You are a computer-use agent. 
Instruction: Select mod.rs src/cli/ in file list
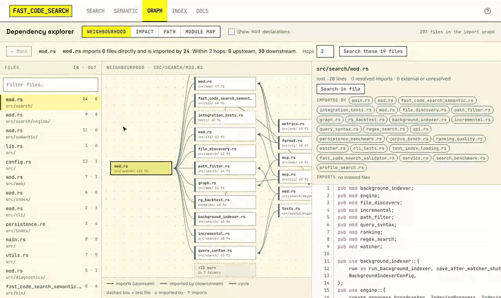[x=51, y=211]
